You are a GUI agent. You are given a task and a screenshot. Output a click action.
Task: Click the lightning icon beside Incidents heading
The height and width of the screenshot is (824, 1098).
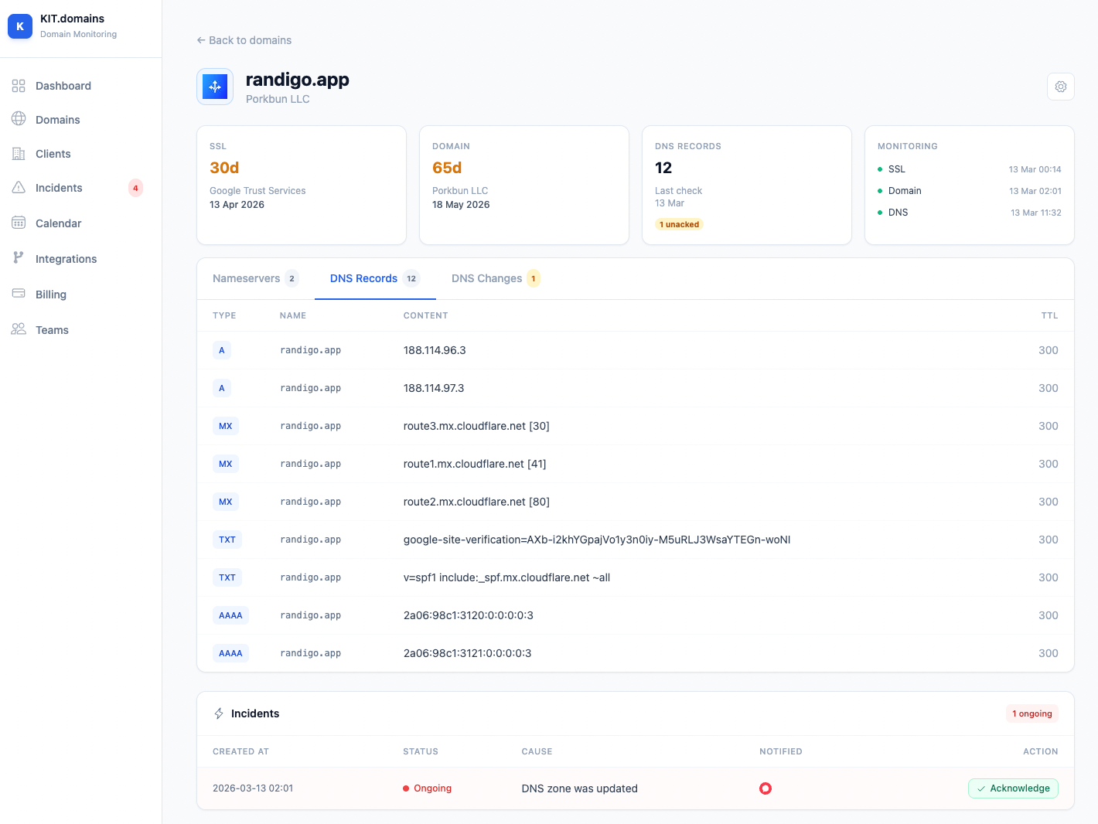click(219, 713)
